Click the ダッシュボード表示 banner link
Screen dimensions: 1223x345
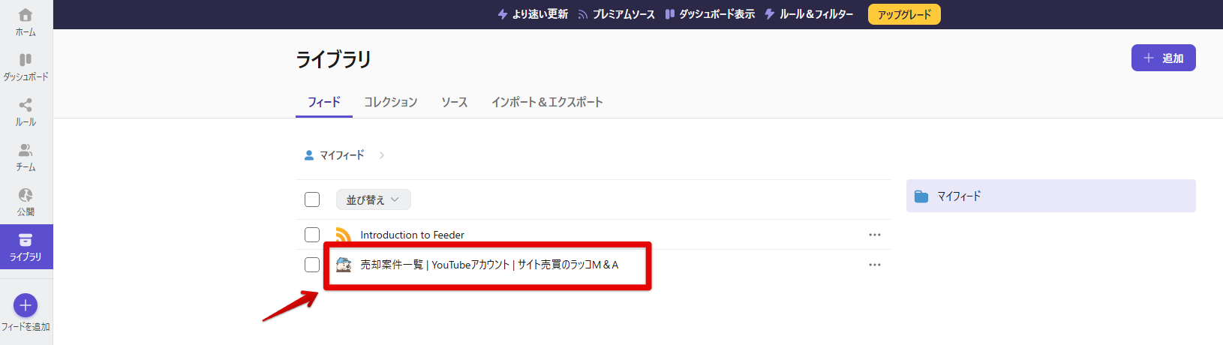[x=710, y=14]
